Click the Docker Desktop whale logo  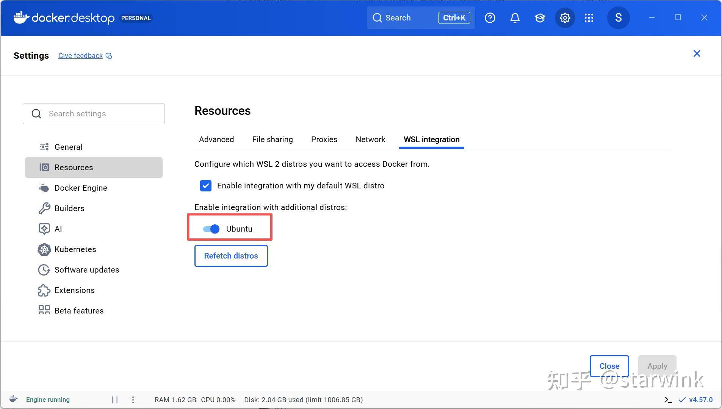21,17
